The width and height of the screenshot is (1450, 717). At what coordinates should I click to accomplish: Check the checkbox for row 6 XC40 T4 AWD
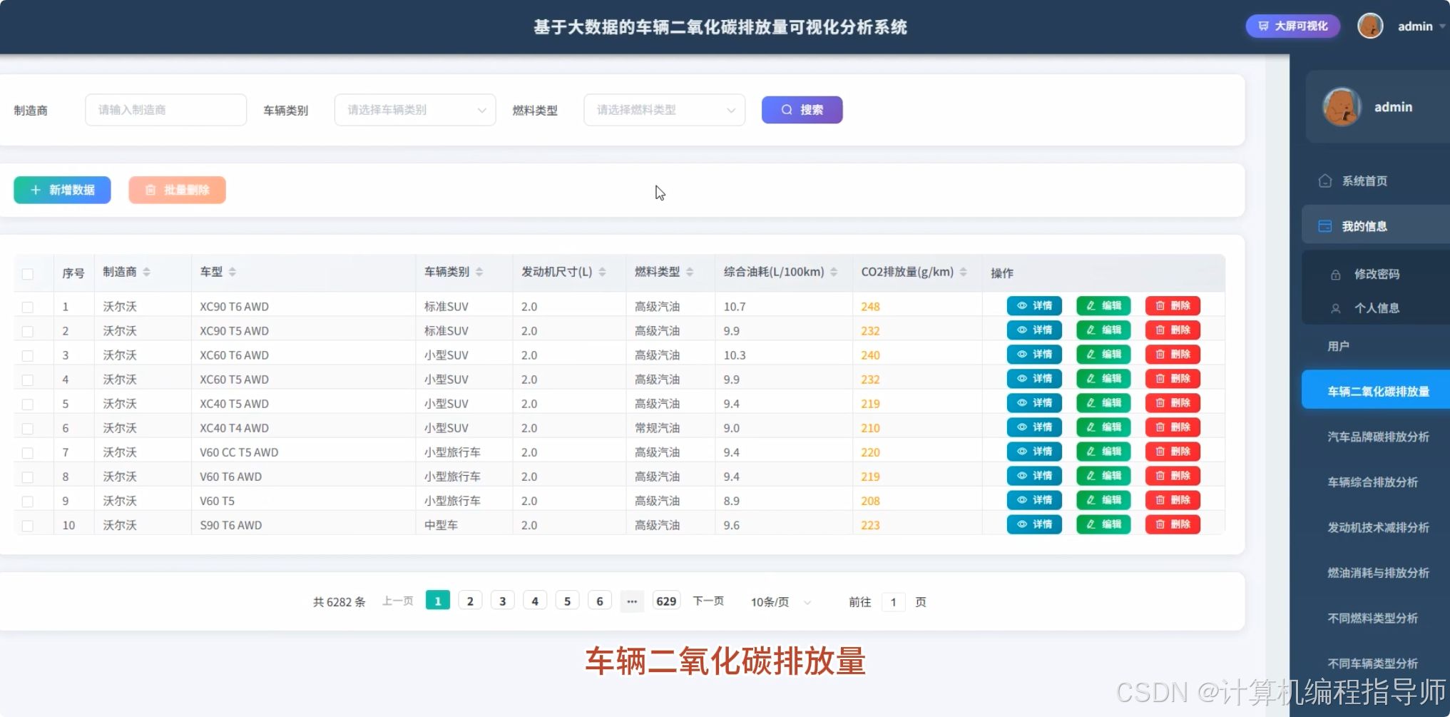27,428
